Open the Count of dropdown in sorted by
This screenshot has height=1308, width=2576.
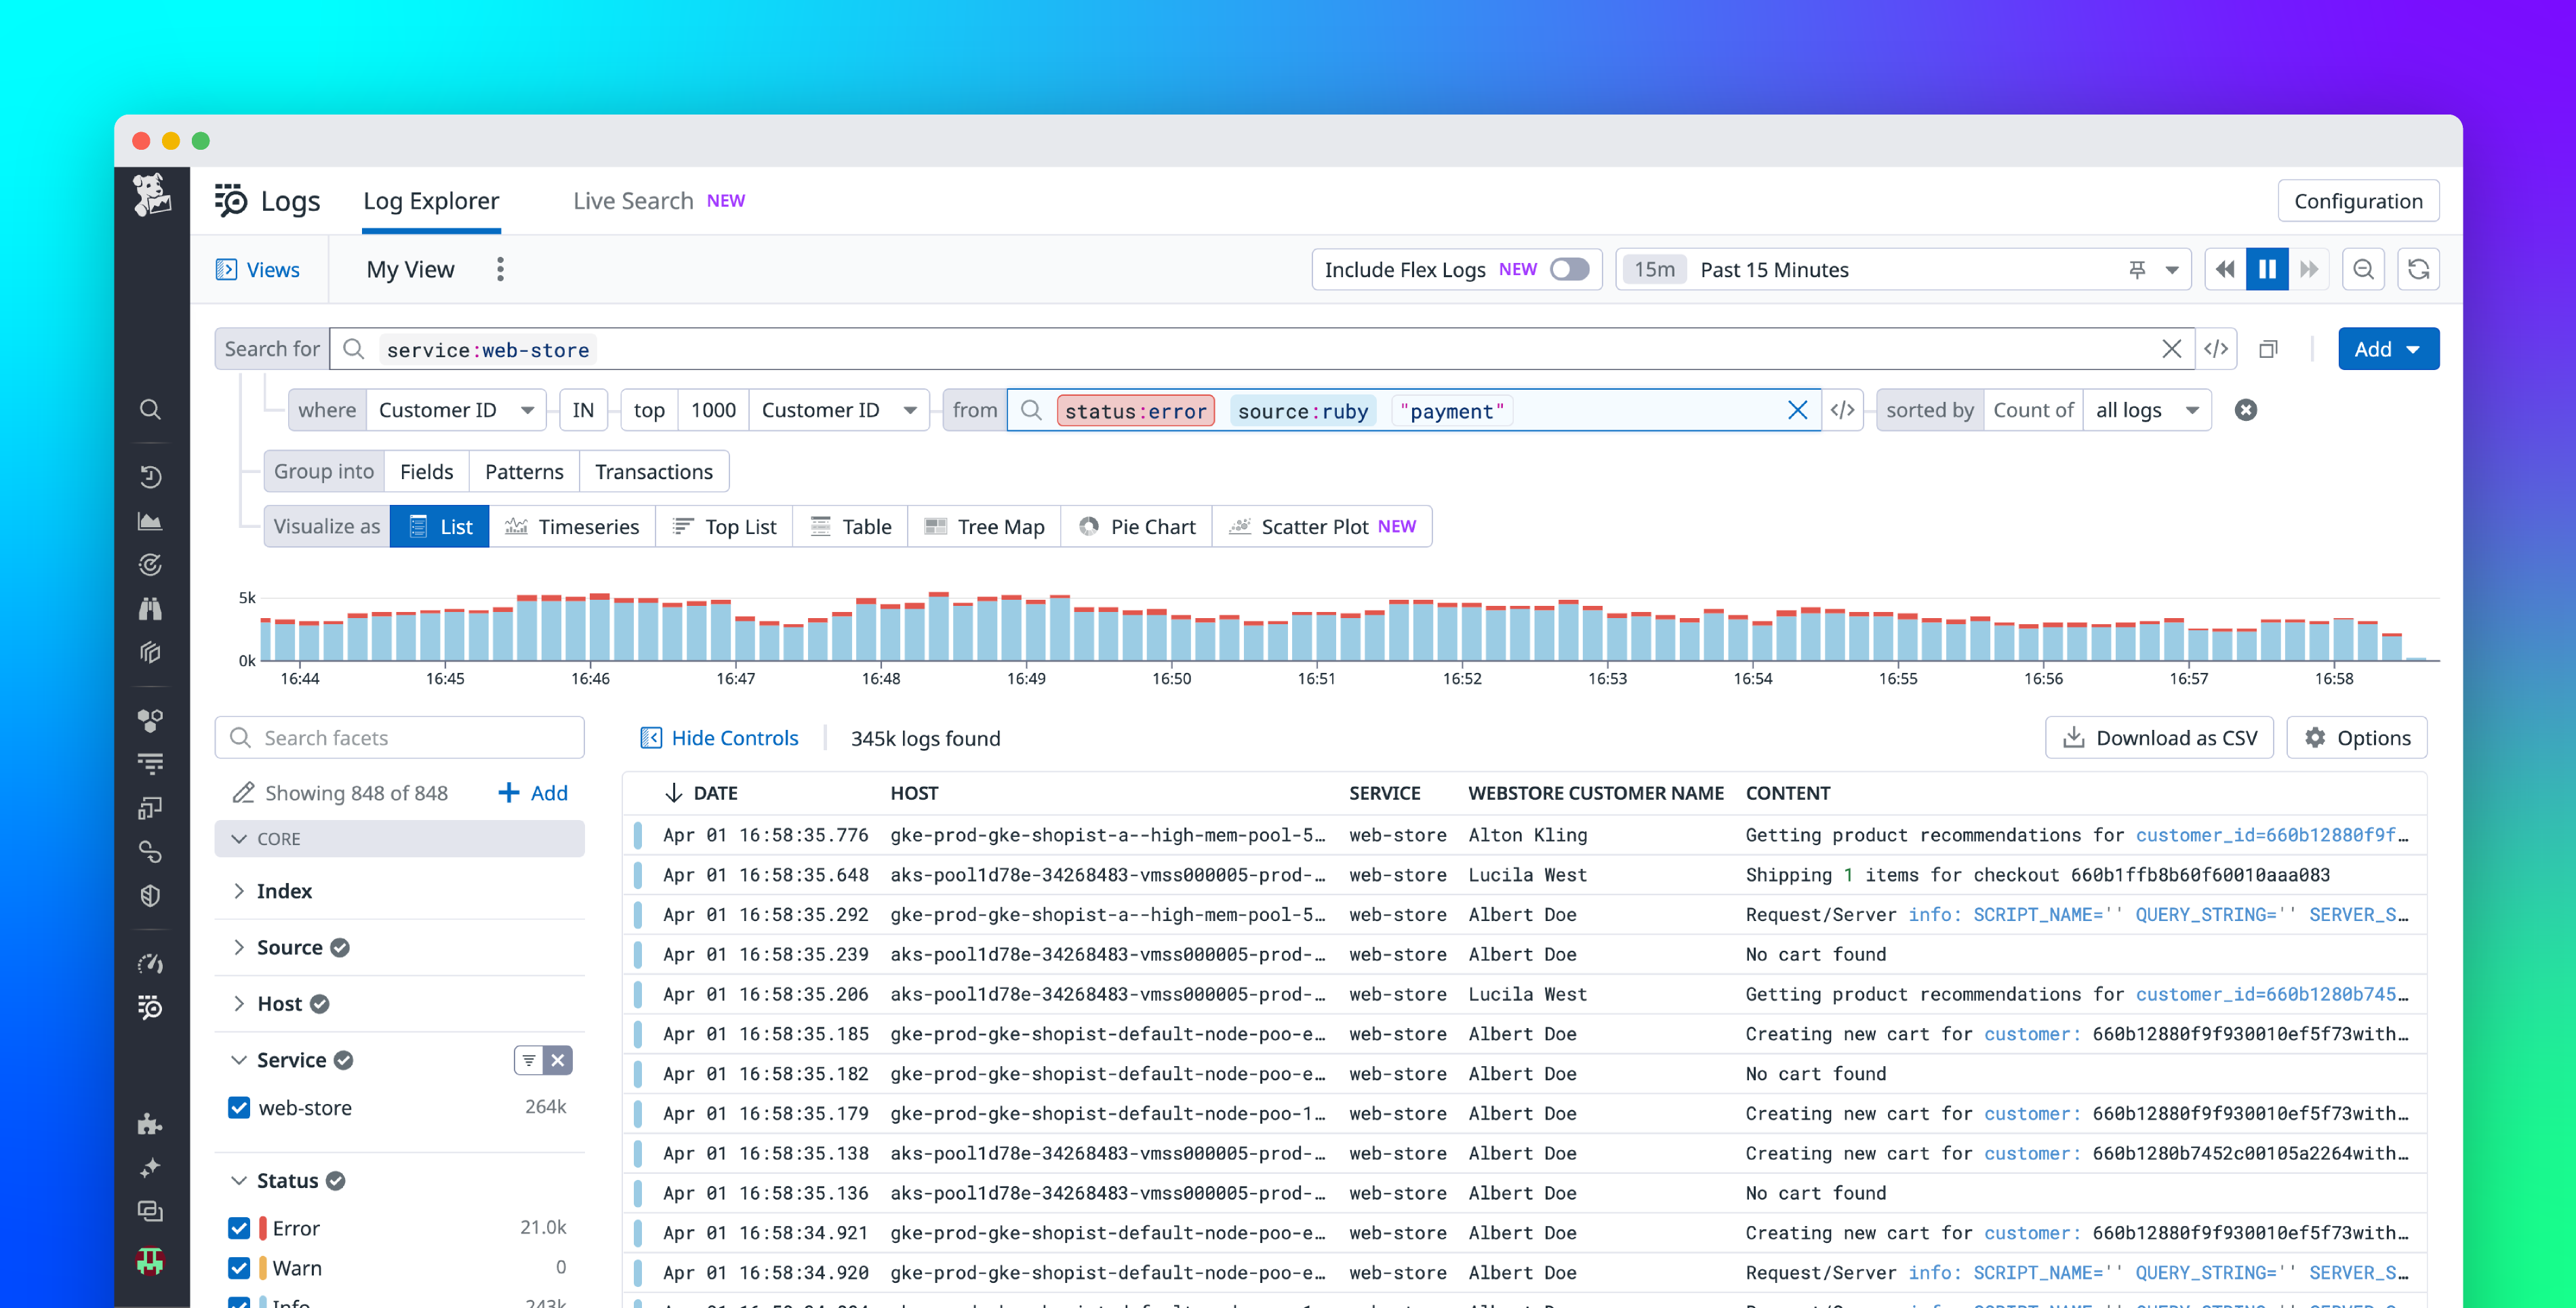coord(2033,410)
